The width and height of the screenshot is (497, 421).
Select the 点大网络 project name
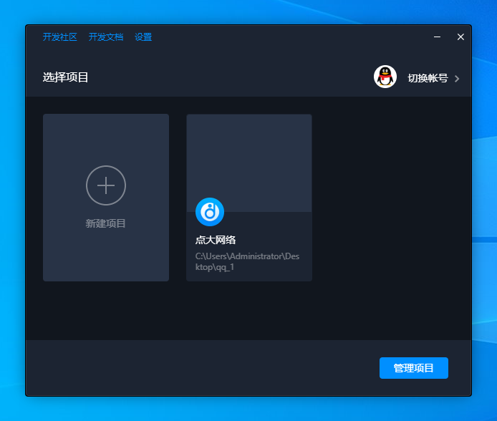click(x=216, y=240)
